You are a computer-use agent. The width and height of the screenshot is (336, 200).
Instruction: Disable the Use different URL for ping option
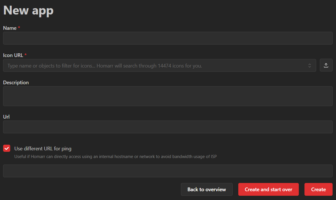pyautogui.click(x=6, y=148)
